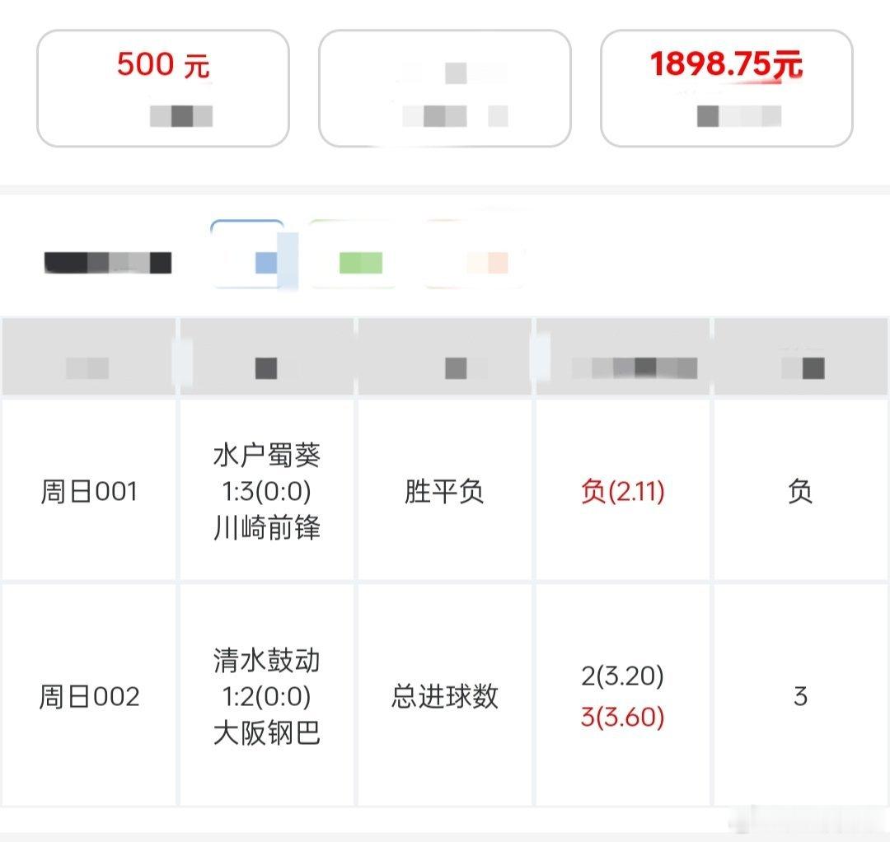Viewport: 890px width, 842px height.
Task: Click the 1:2(0:0) score text
Action: coord(267,697)
